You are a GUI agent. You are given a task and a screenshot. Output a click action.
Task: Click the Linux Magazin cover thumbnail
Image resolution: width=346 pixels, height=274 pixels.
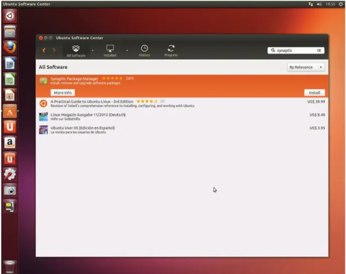point(44,117)
